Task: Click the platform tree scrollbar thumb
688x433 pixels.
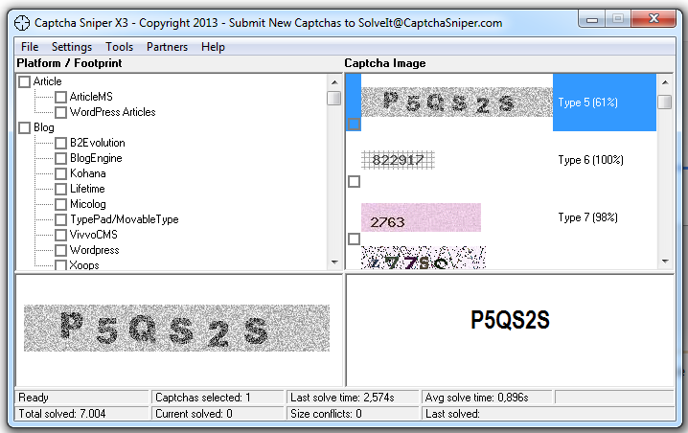Action: point(334,98)
